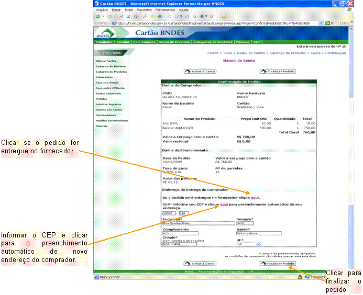Open the Ferramentas menu

[165, 10]
